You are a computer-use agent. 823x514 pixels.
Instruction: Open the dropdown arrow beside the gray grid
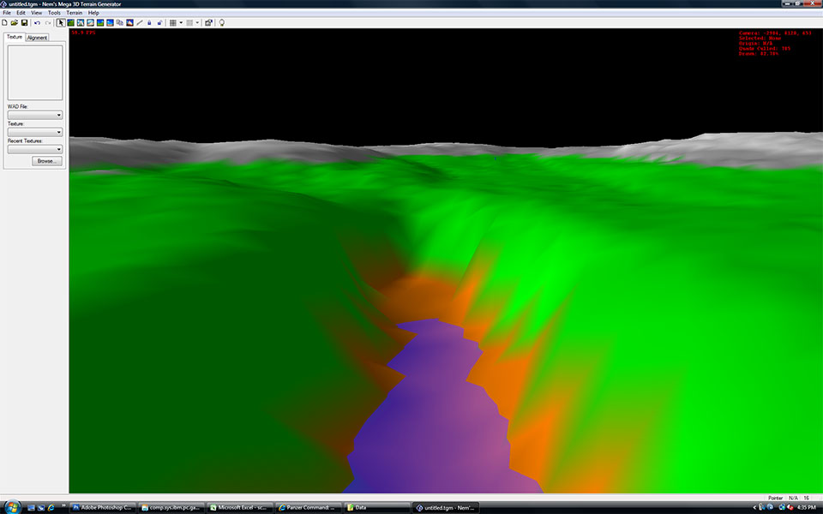[197, 22]
